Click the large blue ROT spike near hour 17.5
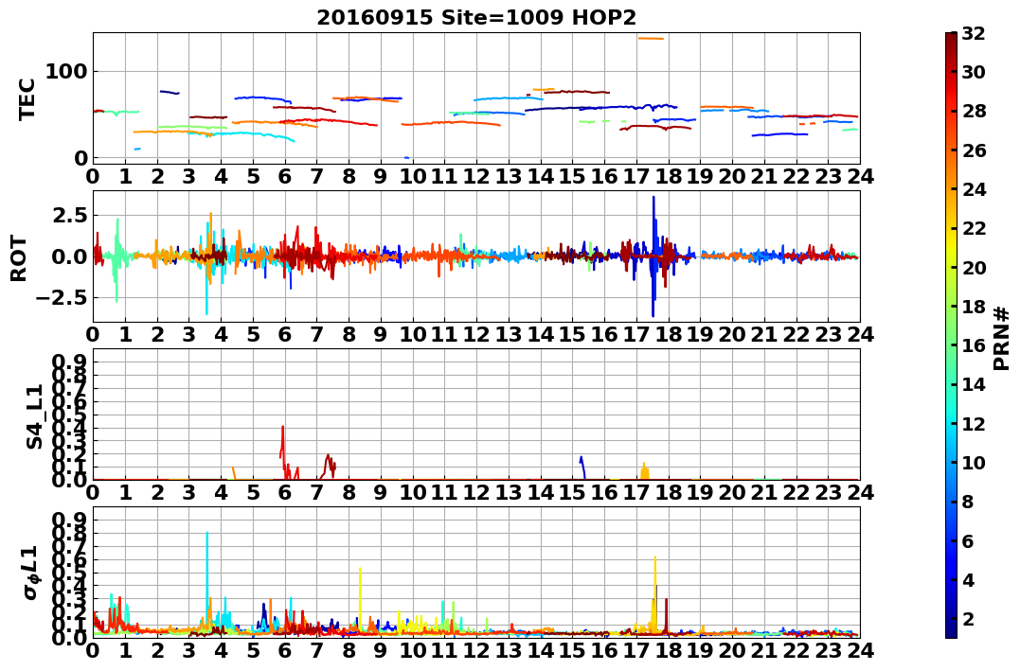 (x=653, y=256)
